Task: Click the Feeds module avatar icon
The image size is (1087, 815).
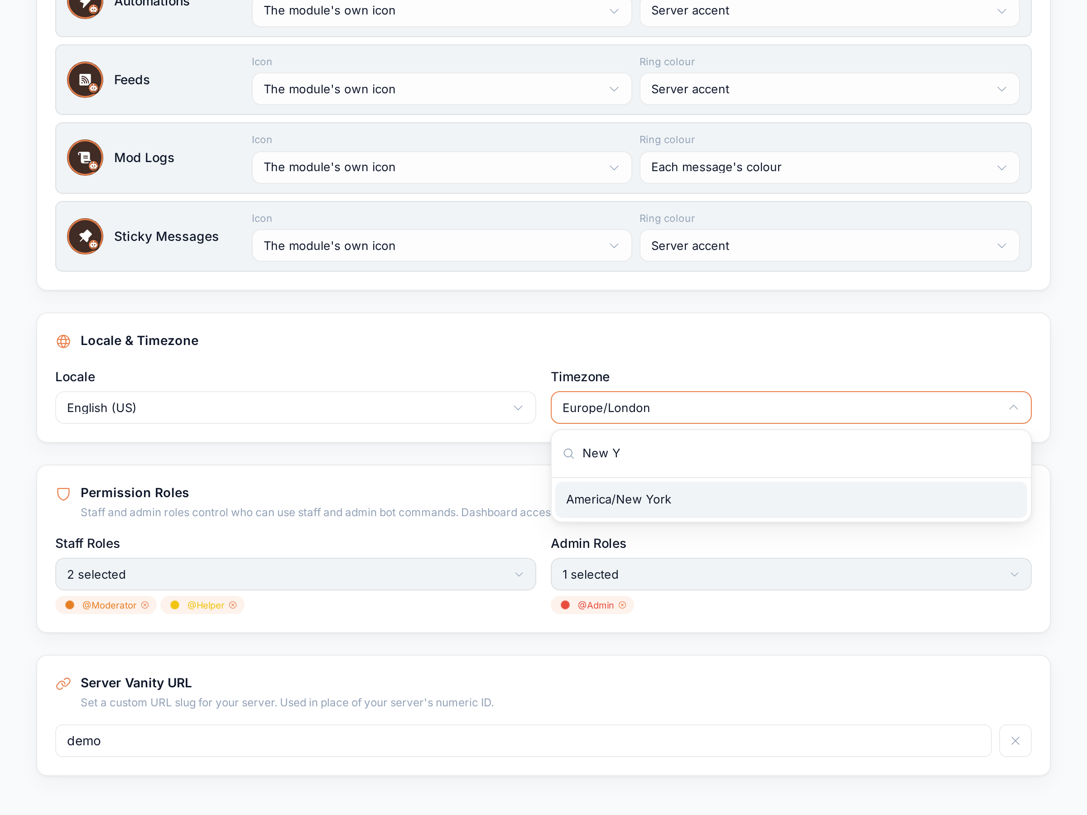Action: tap(85, 80)
